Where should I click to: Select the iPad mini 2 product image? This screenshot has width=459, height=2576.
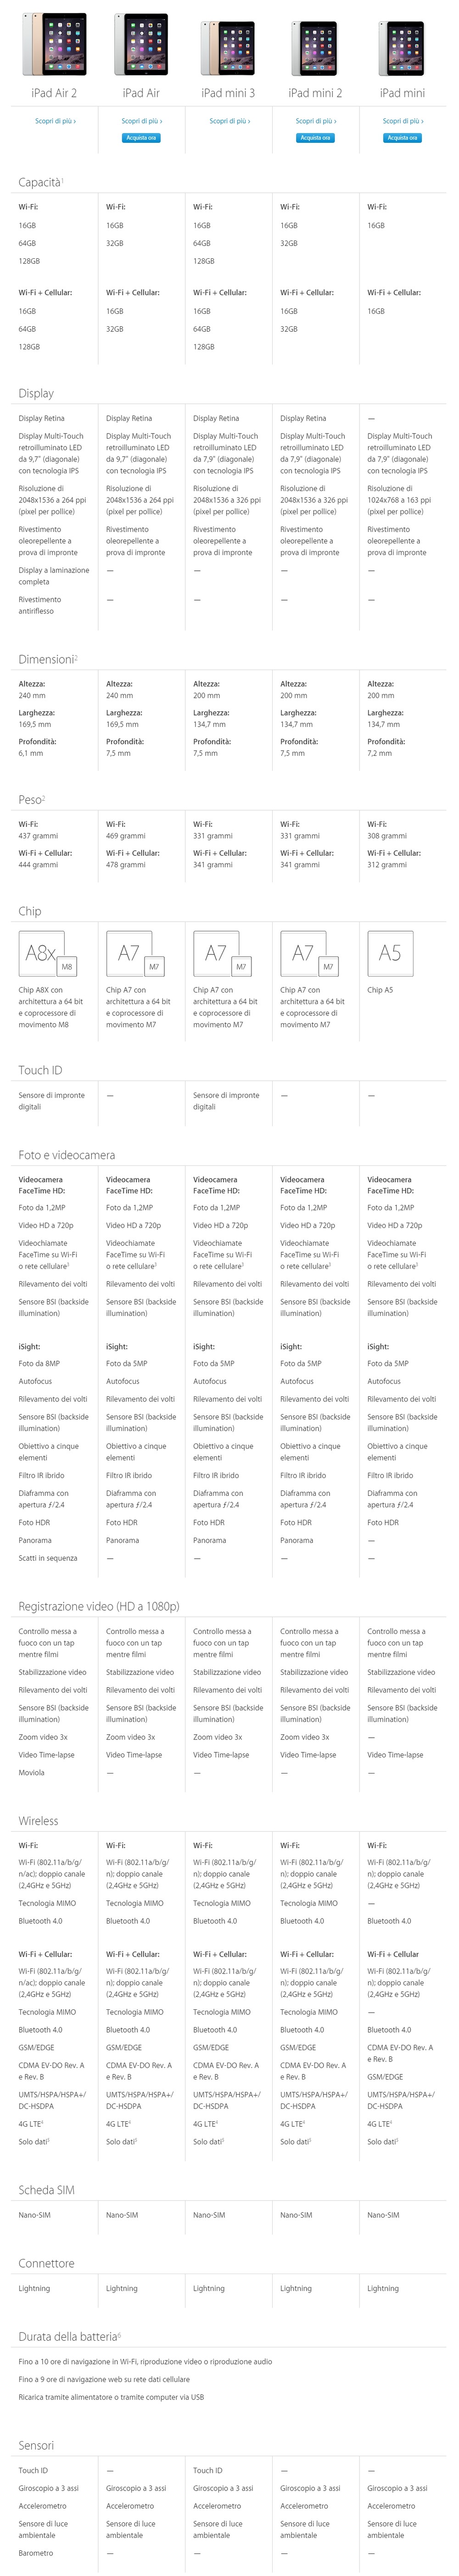coord(315,46)
